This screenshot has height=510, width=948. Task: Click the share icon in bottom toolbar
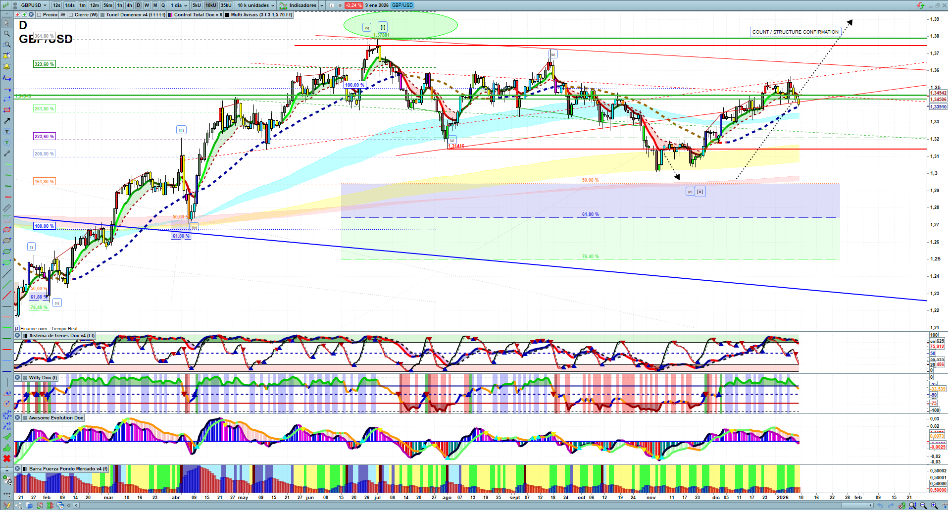[x=19, y=506]
